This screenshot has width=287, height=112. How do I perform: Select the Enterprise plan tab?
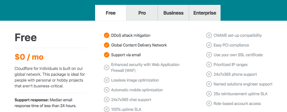205,13
